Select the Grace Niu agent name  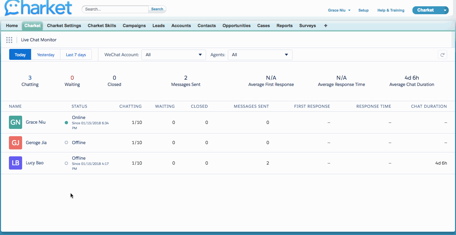[x=36, y=122]
